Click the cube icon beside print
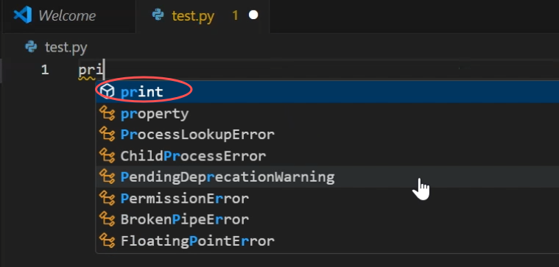Screen dimensions: 559x267 (107, 91)
